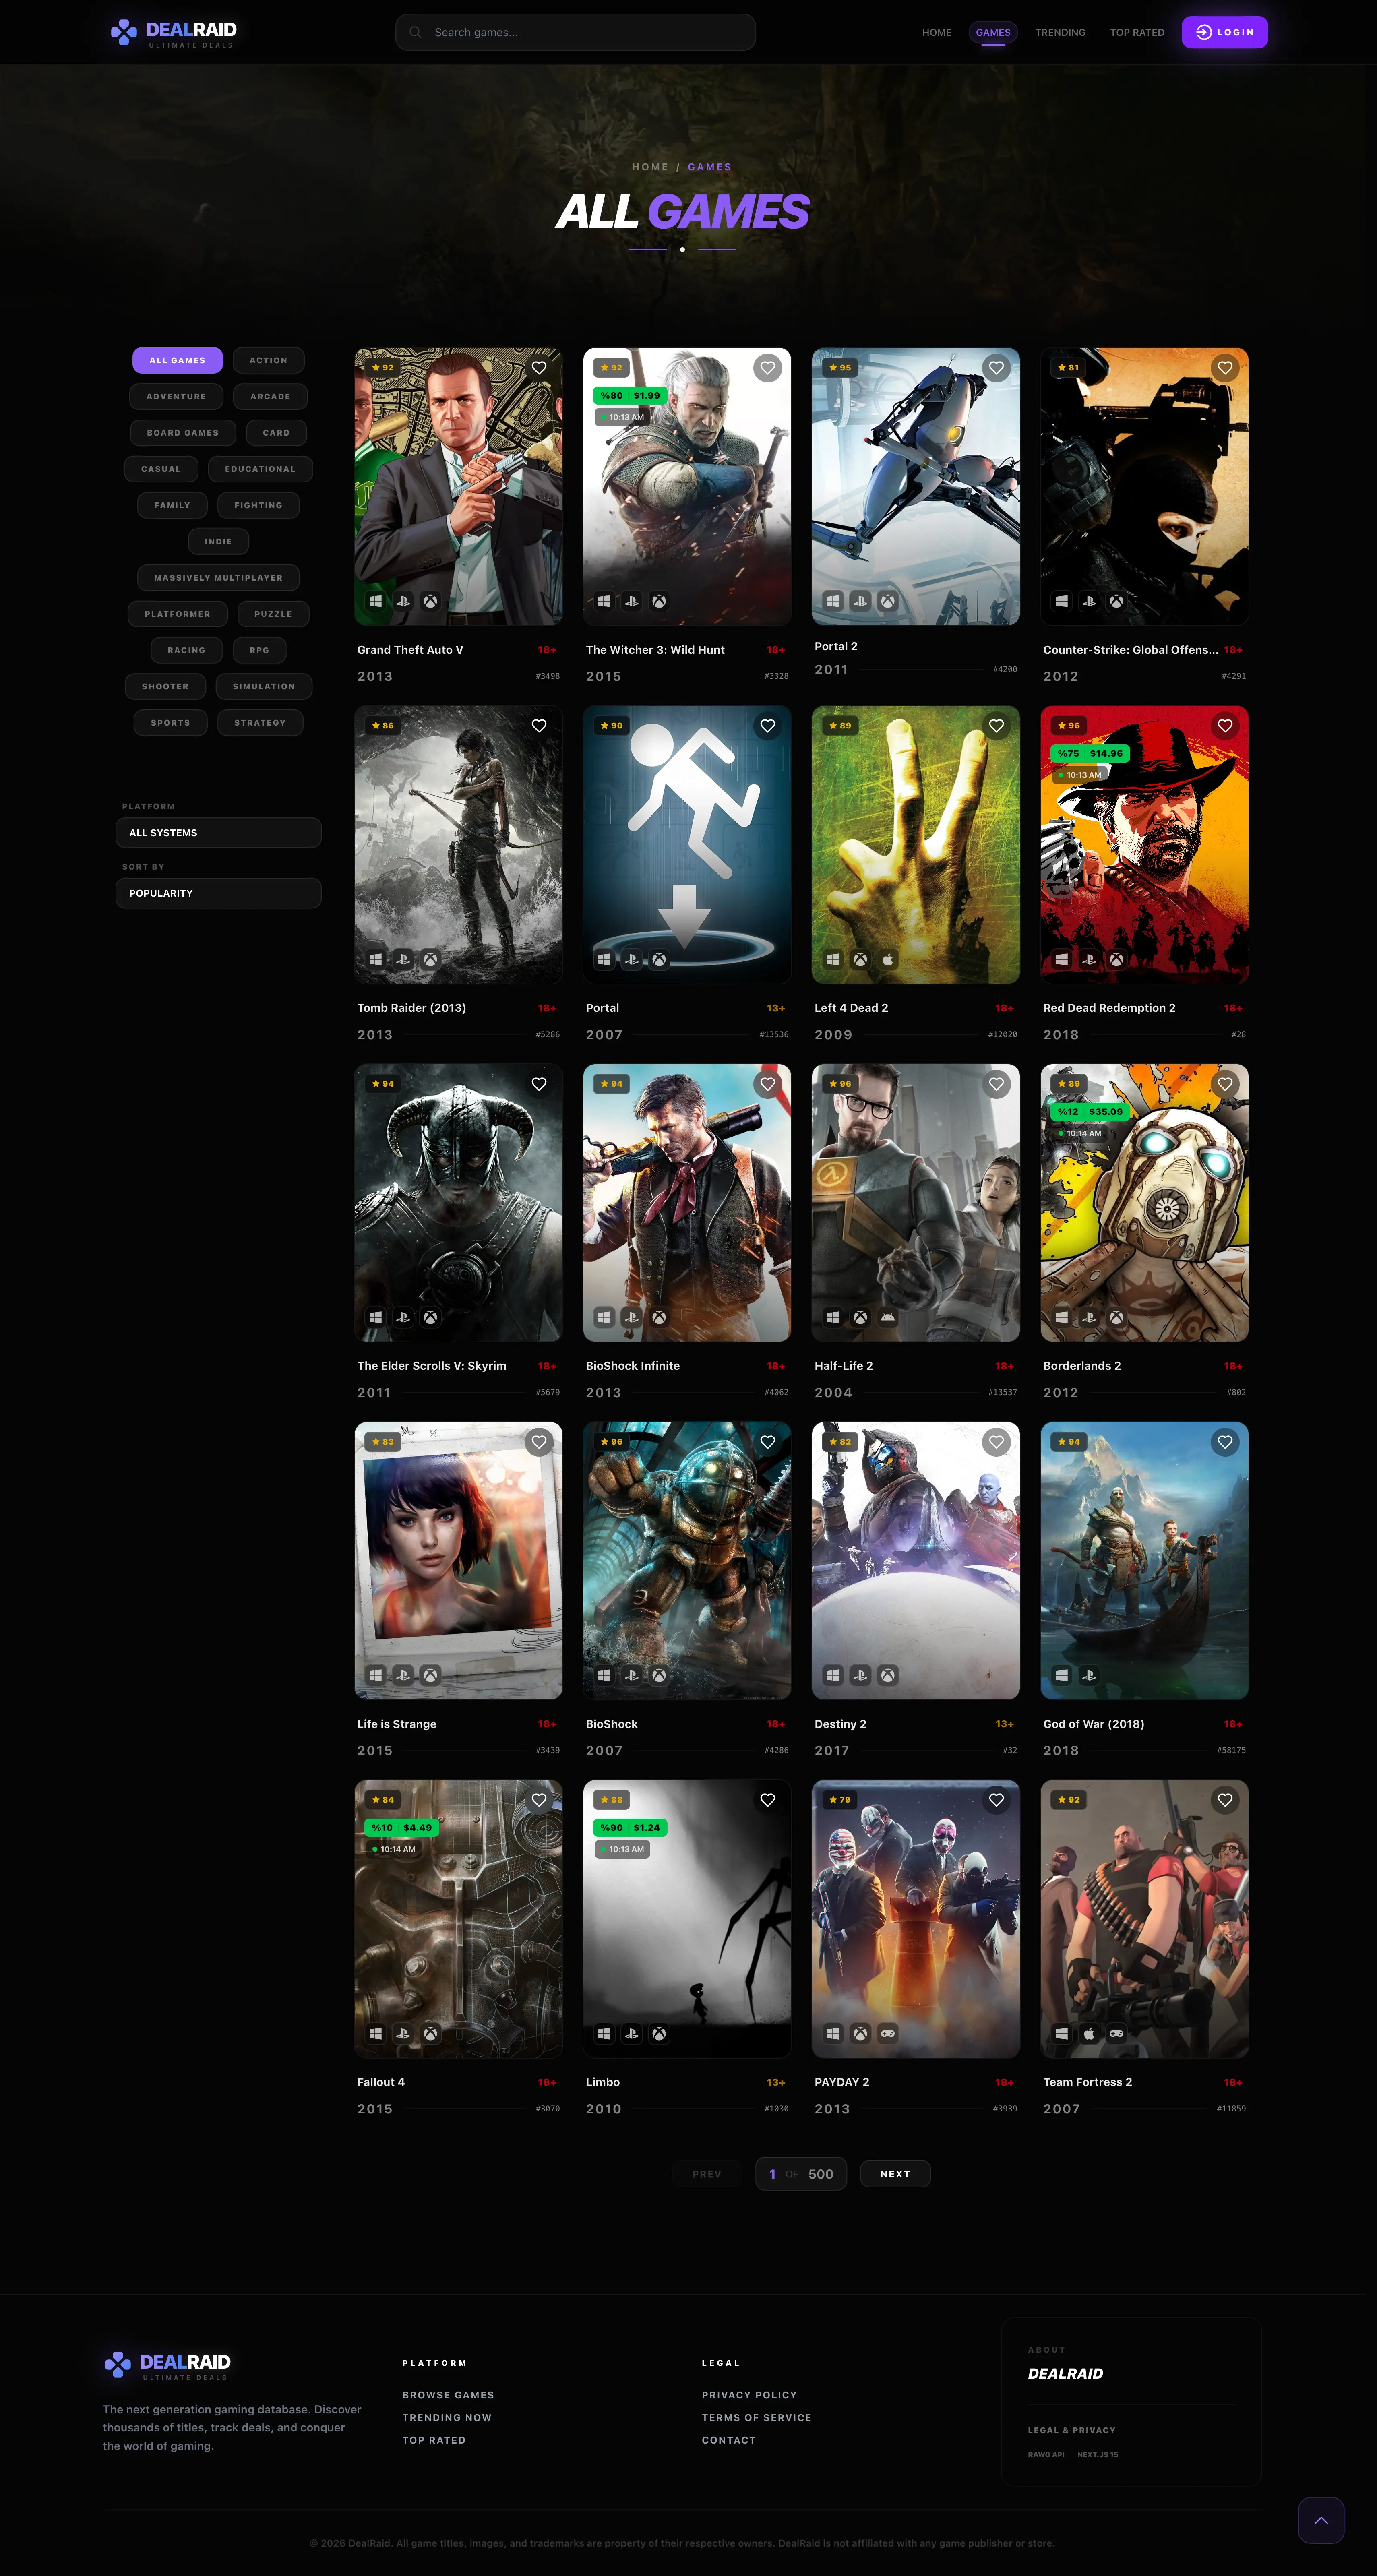Click the PlayStation icon on Grand Theft Auto V
Image resolution: width=1377 pixels, height=2576 pixels.
[403, 601]
